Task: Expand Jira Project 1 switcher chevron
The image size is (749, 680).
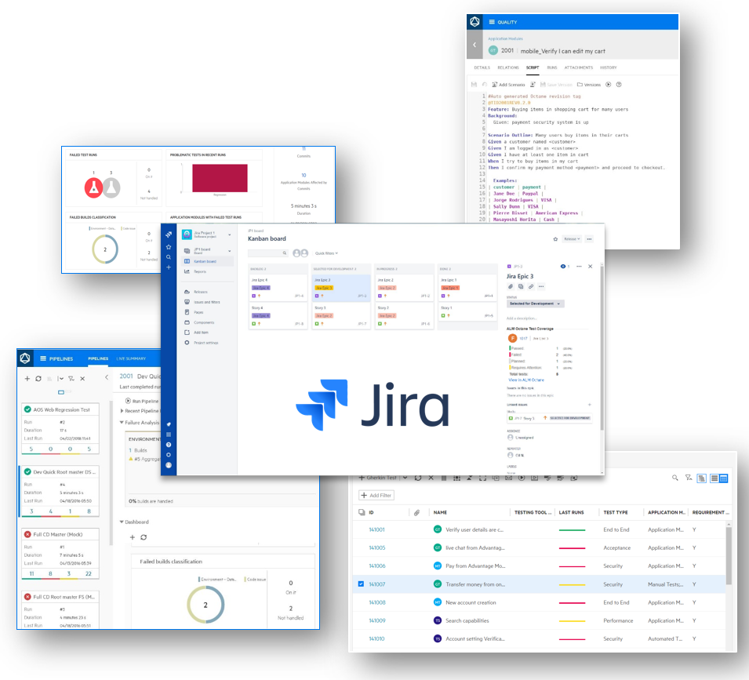Action: point(230,235)
